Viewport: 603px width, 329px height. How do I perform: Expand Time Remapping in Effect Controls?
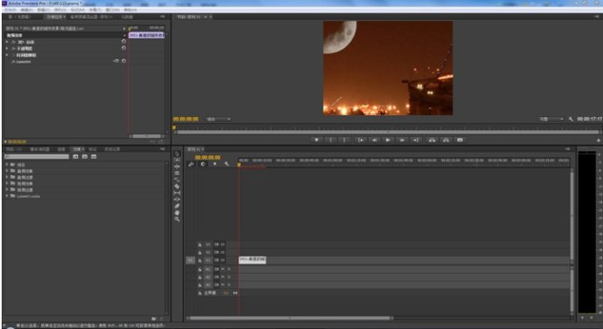pos(7,55)
